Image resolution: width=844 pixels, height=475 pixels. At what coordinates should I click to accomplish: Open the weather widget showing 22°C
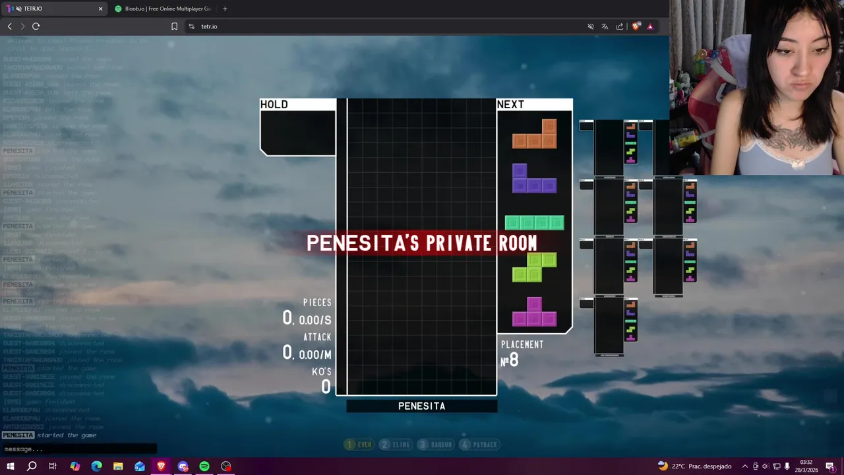(x=694, y=466)
